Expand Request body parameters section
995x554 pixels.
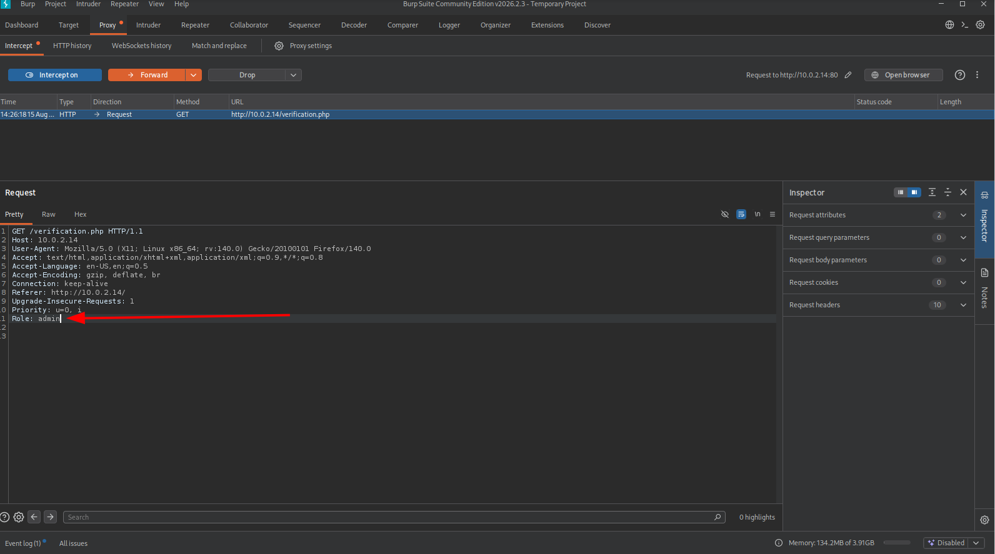(x=878, y=260)
